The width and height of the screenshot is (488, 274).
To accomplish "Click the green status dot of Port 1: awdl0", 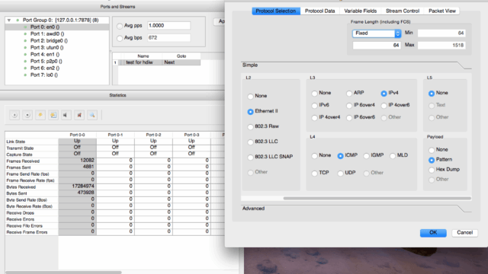I will click(x=25, y=33).
